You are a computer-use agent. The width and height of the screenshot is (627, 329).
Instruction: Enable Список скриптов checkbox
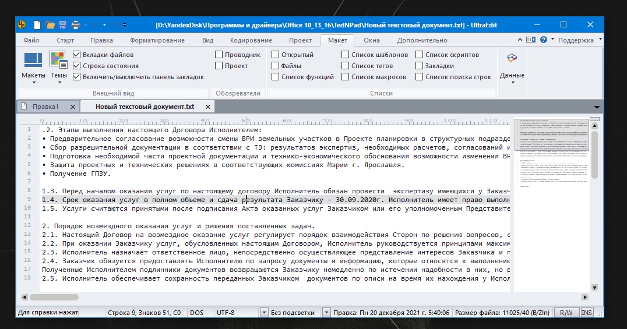(419, 54)
